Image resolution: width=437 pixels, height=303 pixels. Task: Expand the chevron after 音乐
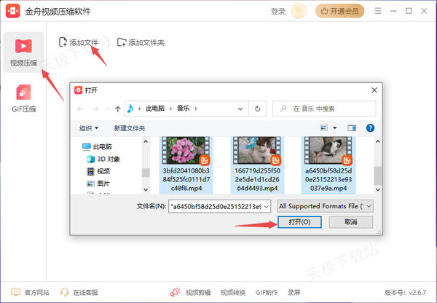pos(196,109)
